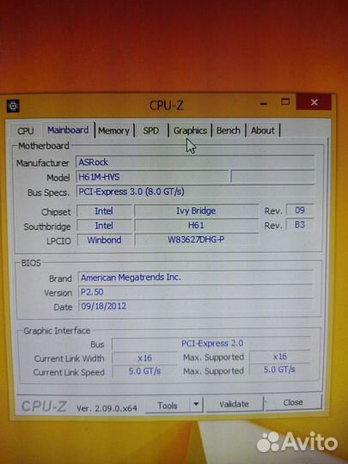The width and height of the screenshot is (348, 464).
Task: Maximize the CPU-Z window
Action: (x=285, y=102)
